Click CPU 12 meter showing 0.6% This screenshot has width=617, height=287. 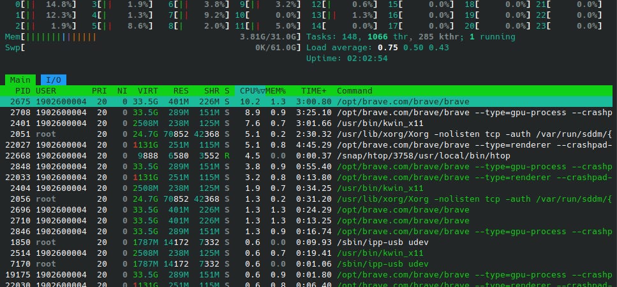coord(345,4)
